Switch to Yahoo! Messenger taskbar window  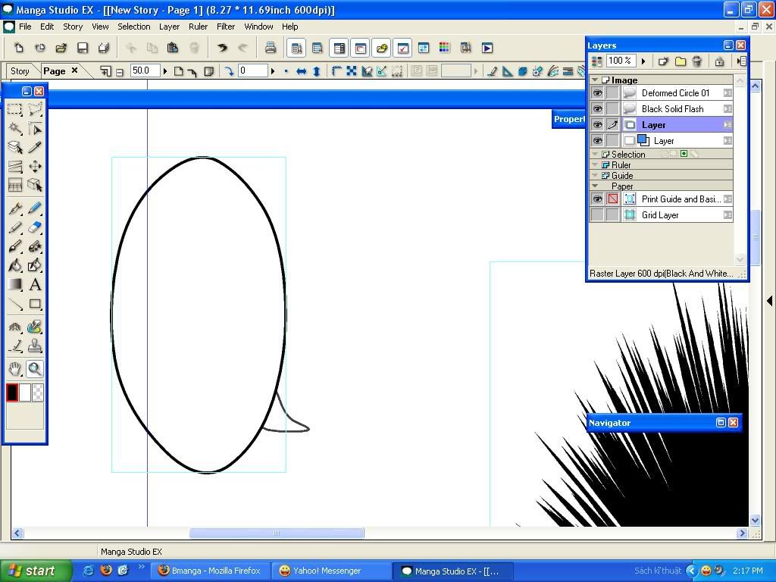[330, 571]
